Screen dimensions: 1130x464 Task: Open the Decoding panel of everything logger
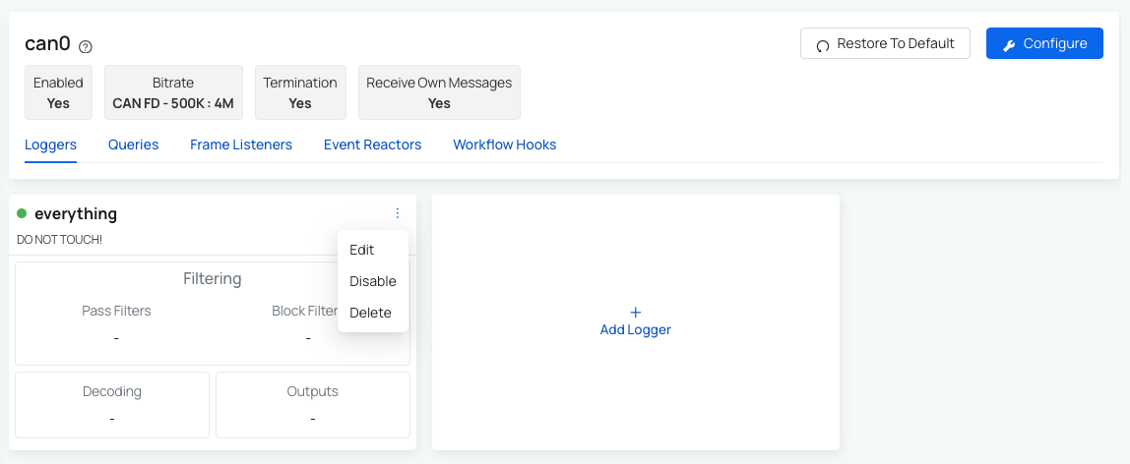click(112, 404)
